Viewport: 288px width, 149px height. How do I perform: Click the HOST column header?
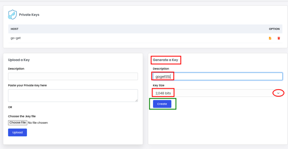coord(15,29)
